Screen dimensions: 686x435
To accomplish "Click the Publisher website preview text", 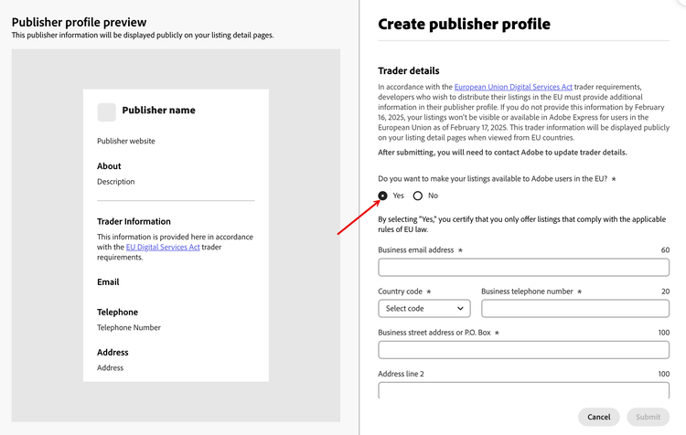I will (x=126, y=142).
